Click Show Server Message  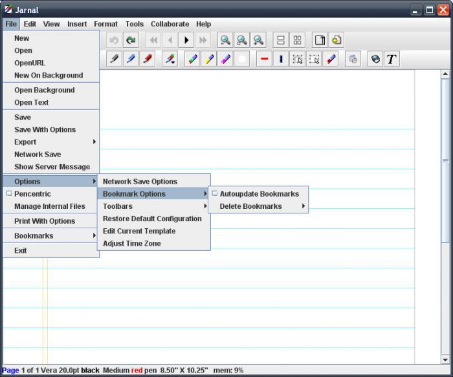point(51,167)
